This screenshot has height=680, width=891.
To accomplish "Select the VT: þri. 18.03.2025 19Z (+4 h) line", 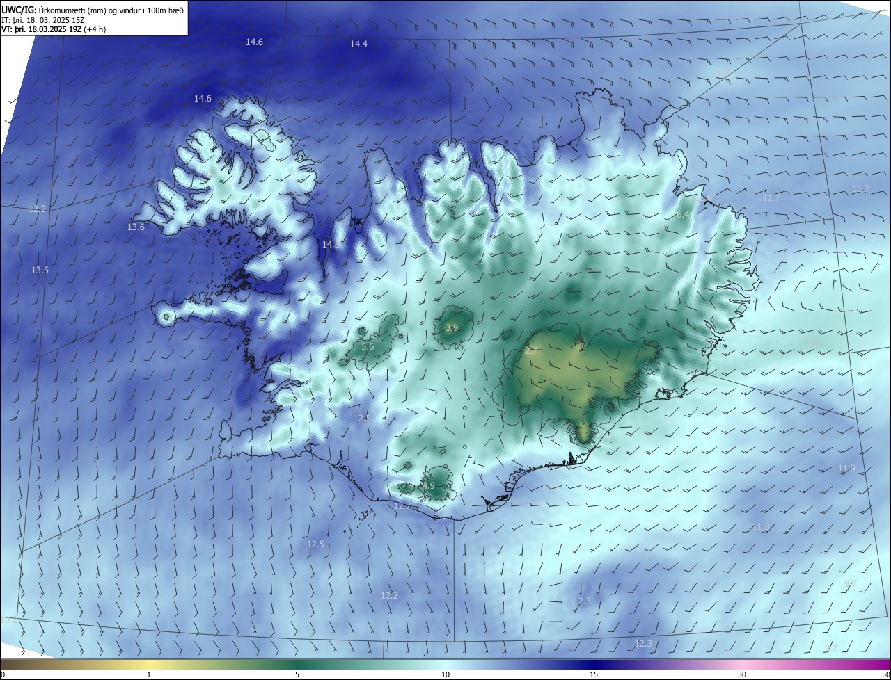I will click(54, 30).
